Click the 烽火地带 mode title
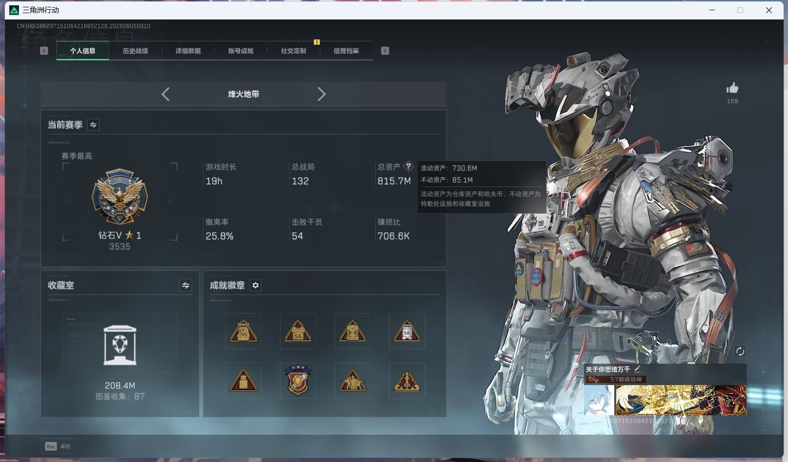Image resolution: width=788 pixels, height=462 pixels. [x=243, y=94]
